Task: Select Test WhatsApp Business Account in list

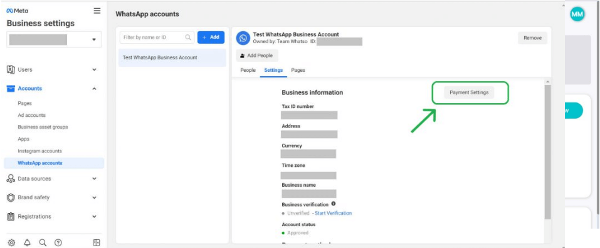Action: tap(172, 57)
